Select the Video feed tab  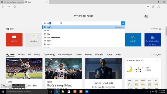pos(118,55)
